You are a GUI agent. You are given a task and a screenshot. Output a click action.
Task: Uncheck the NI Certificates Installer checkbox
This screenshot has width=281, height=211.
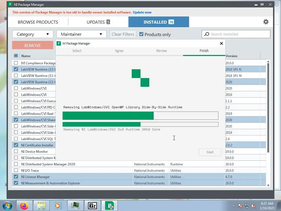coord(16,145)
